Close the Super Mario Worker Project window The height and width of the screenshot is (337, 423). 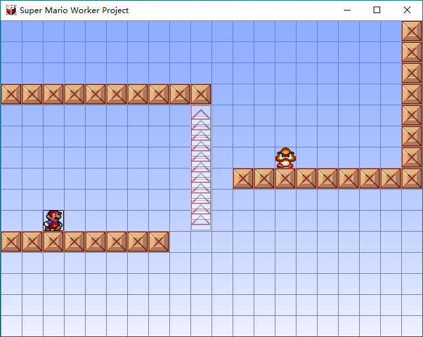407,11
